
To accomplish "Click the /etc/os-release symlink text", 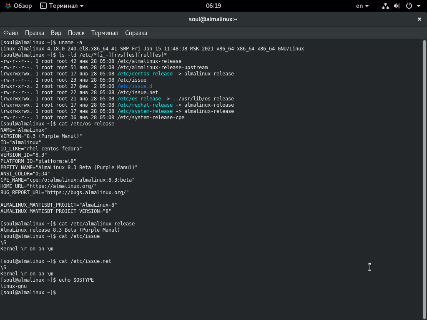I will tap(139, 99).
